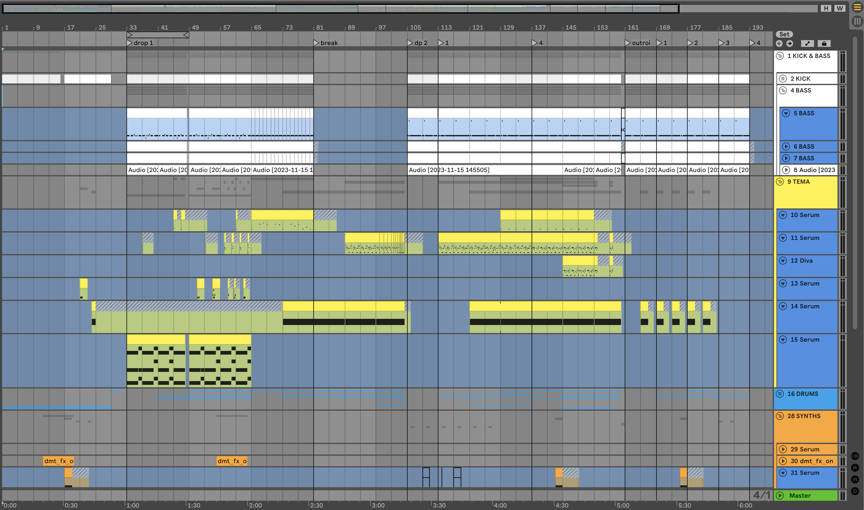Click 3:00 on the time ruler
The height and width of the screenshot is (510, 864).
coord(378,505)
